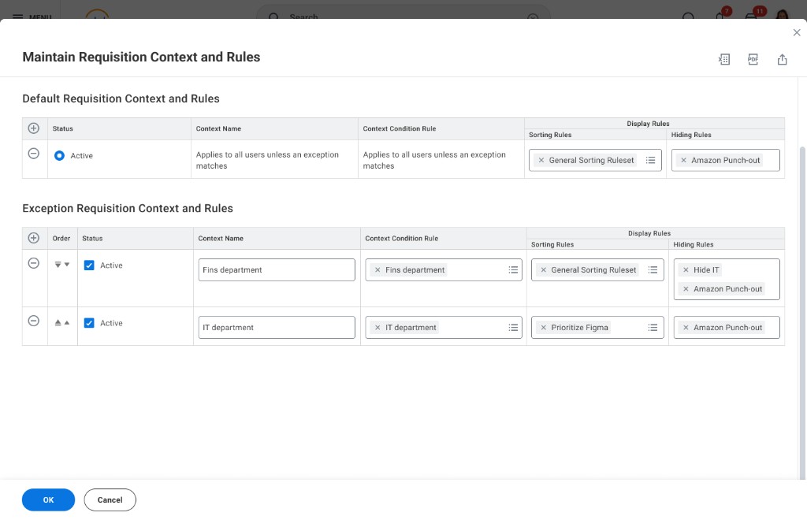Export the page to PDF
Image resolution: width=807 pixels, height=520 pixels.
[x=753, y=60]
